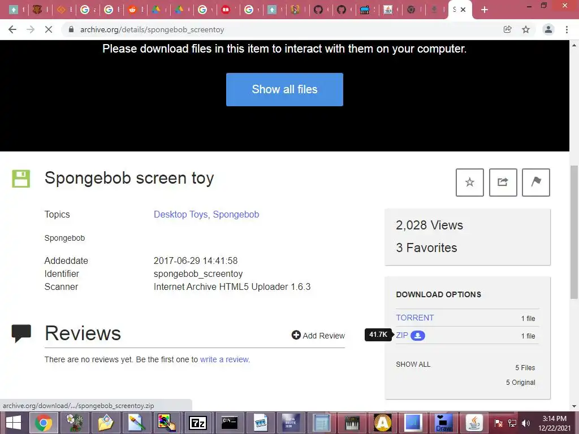The image size is (579, 434).
Task: Open the Java taskbar icon
Action: (x=474, y=423)
